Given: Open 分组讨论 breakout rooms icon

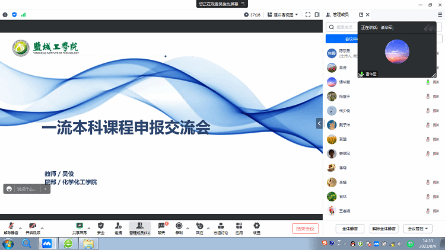Looking at the screenshot, I should point(221,226).
